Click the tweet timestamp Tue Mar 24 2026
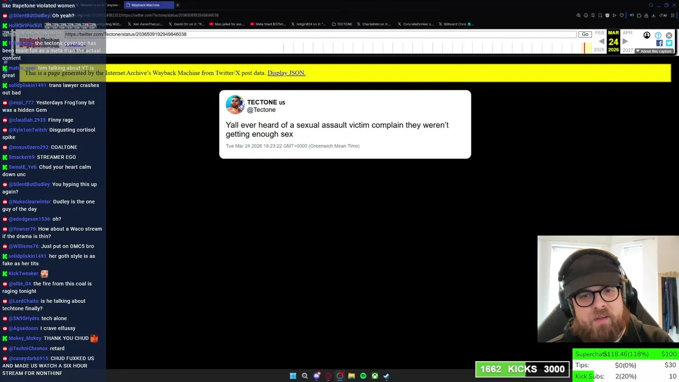 point(292,146)
